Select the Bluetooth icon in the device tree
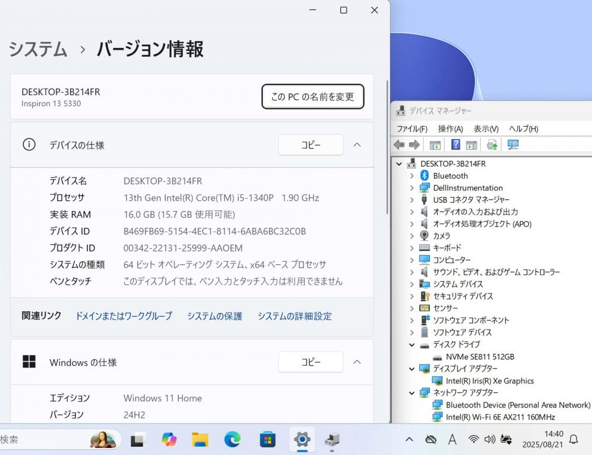This screenshot has width=592, height=455. (424, 176)
